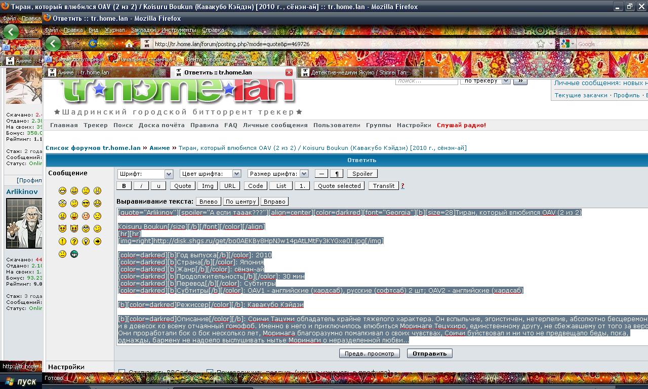Insert URL tag button
648x389 pixels.
coord(230,186)
